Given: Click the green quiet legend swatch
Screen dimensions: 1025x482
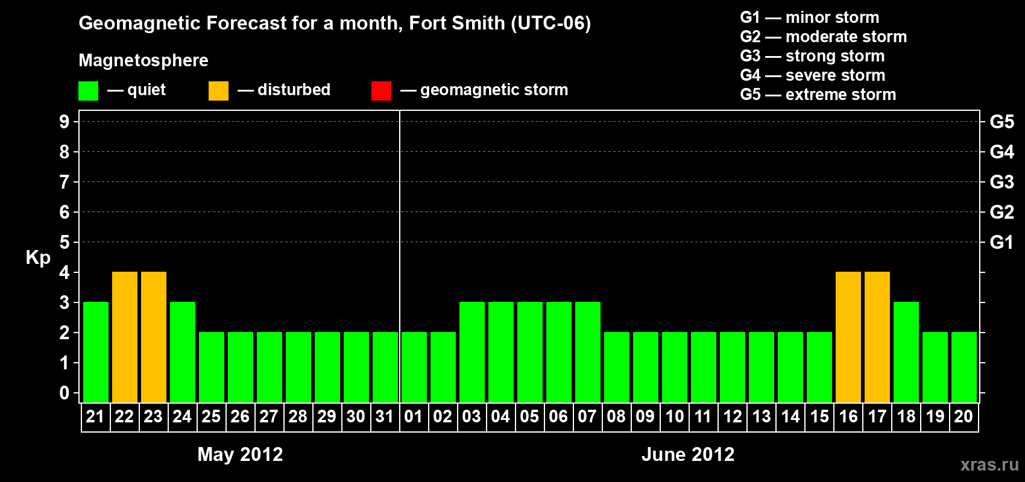Looking at the screenshot, I should [x=88, y=91].
